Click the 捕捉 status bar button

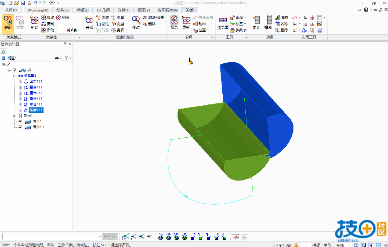(x=316, y=245)
